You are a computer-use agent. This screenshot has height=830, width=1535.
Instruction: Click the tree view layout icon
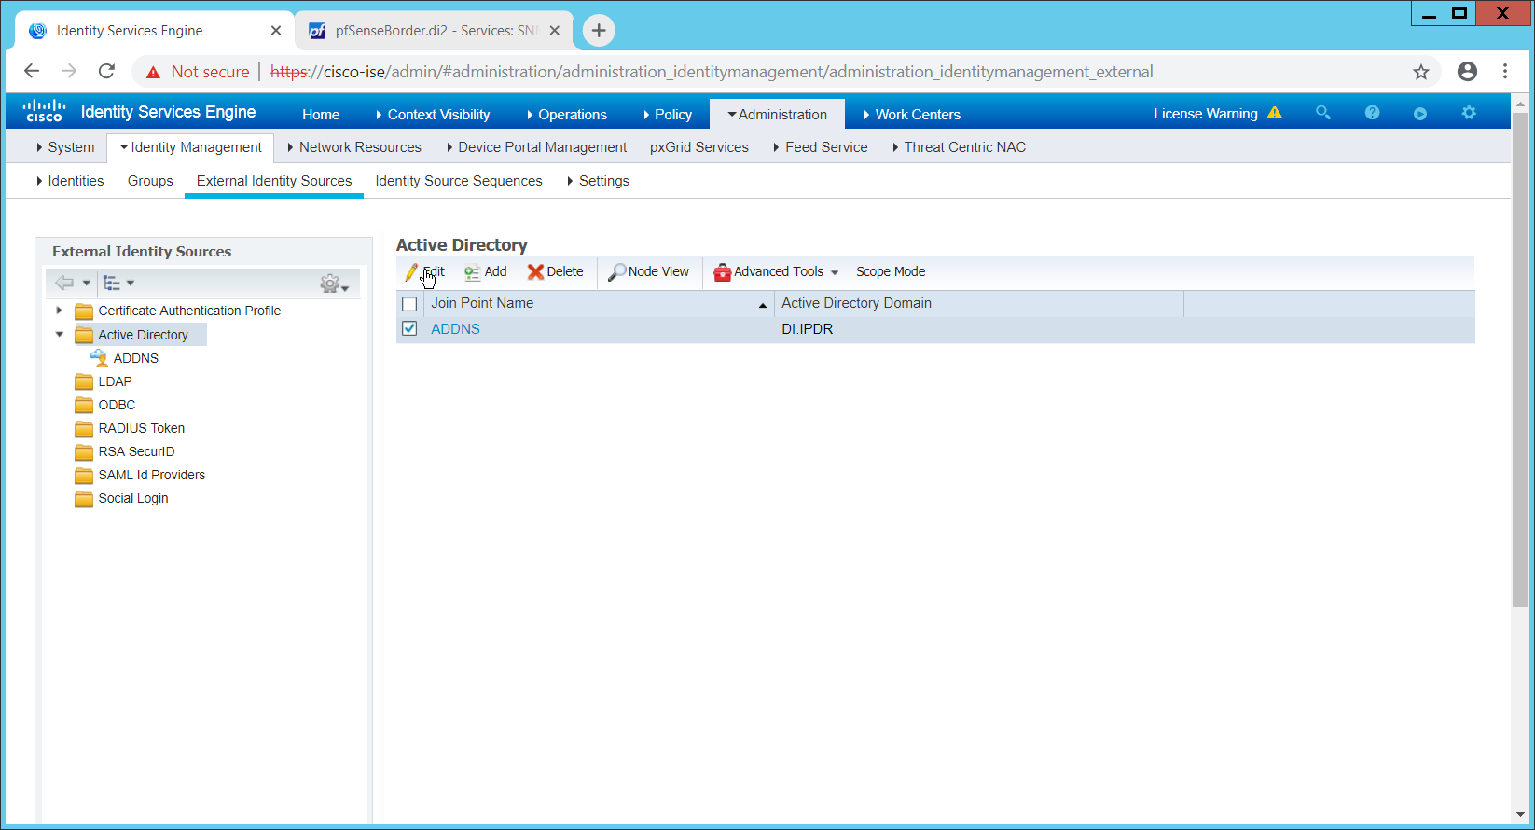(x=112, y=283)
